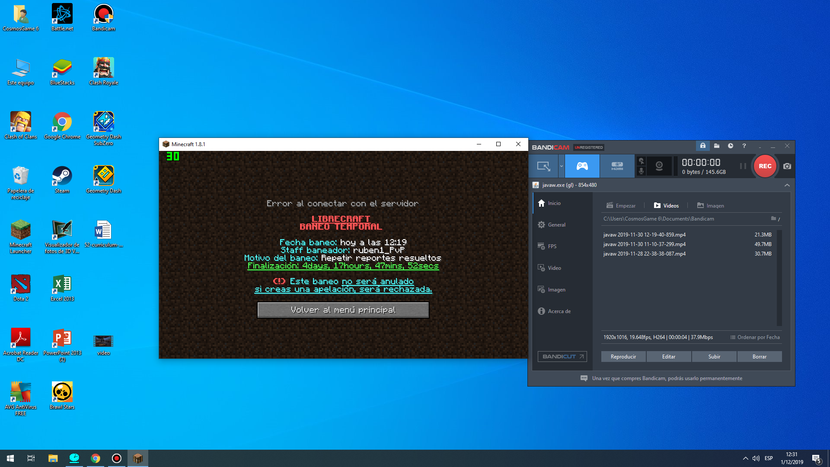
Task: Click the Subir button
Action: (714, 357)
